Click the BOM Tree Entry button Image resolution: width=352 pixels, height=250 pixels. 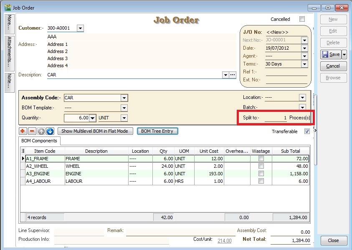157,131
